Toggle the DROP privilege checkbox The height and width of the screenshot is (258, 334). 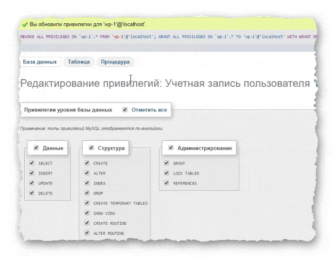pyautogui.click(x=87, y=193)
